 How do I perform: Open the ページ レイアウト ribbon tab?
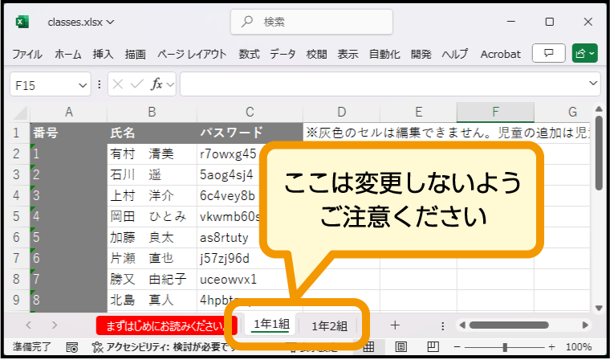click(x=192, y=54)
